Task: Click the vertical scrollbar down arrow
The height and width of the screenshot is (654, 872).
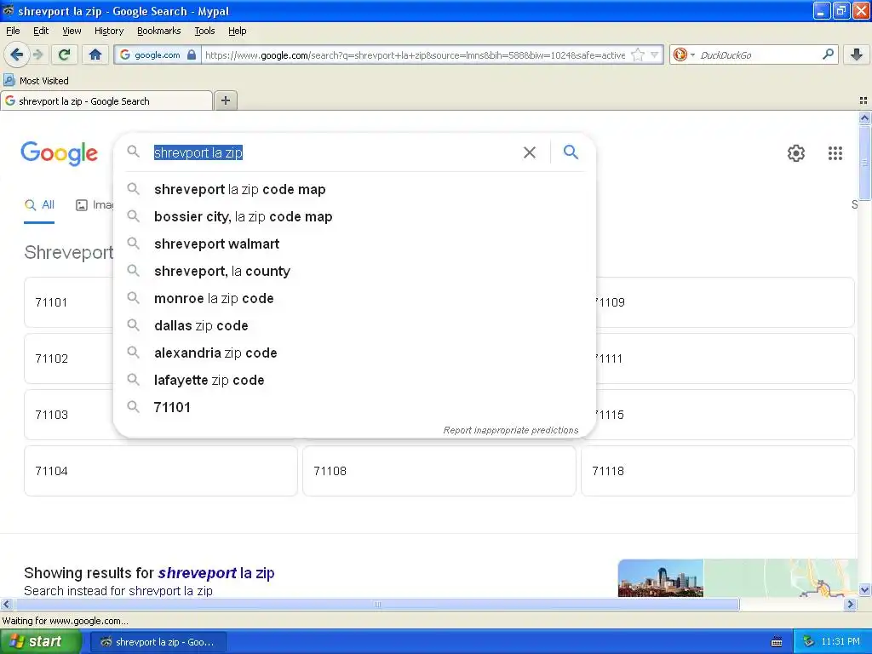Action: point(864,590)
